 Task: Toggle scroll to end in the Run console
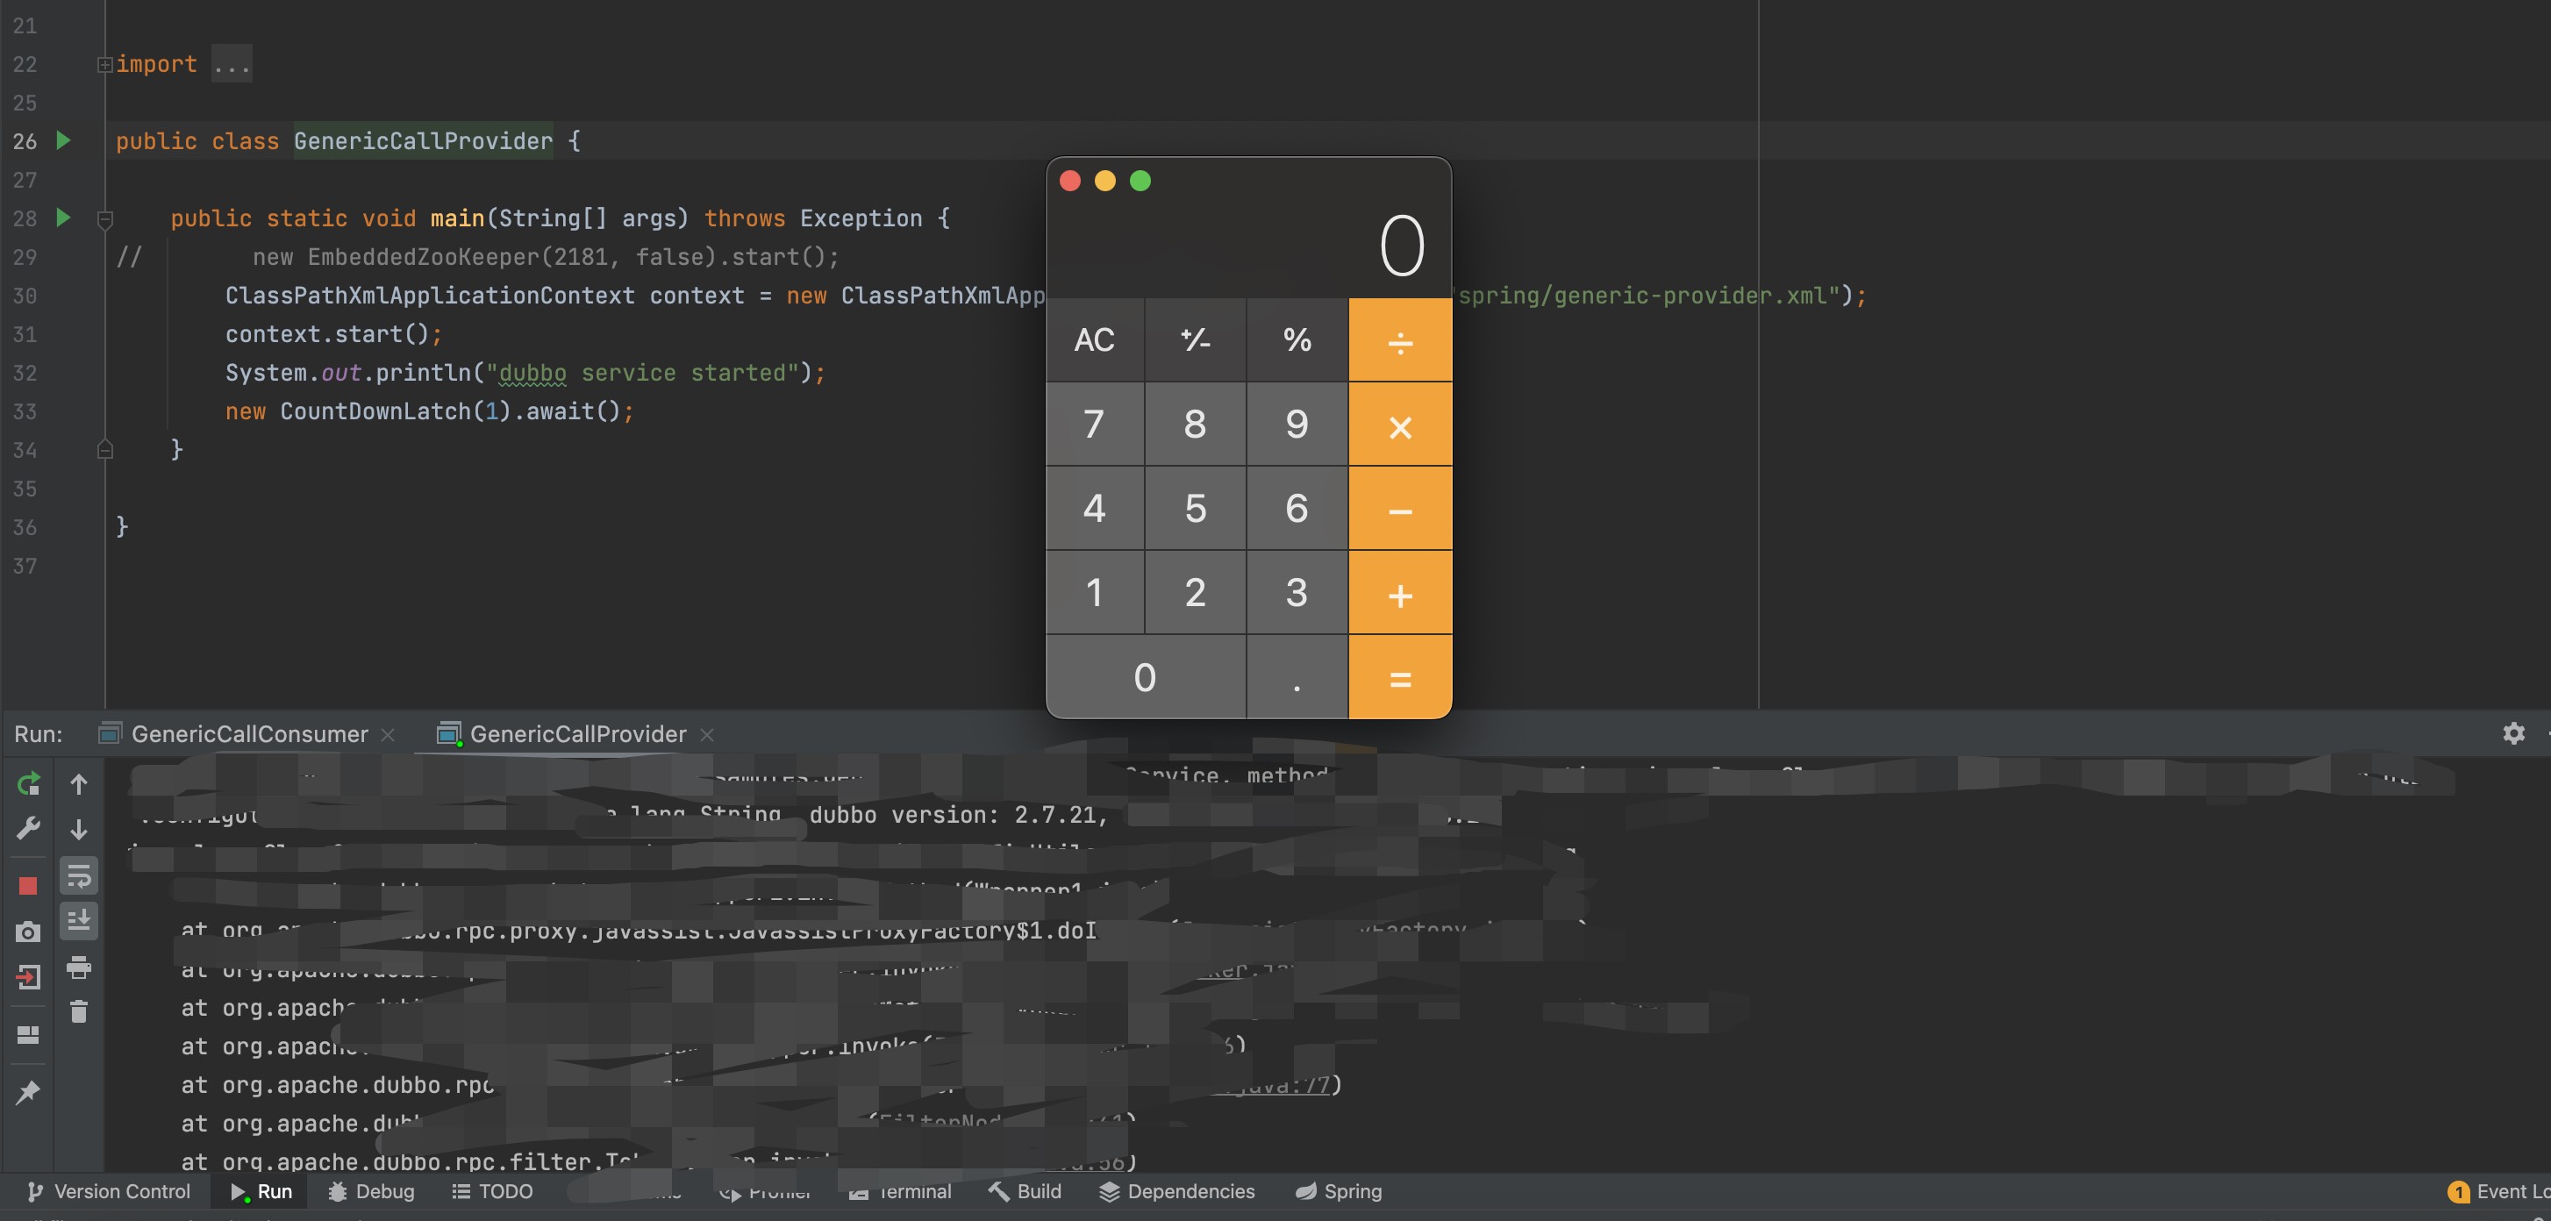click(79, 920)
